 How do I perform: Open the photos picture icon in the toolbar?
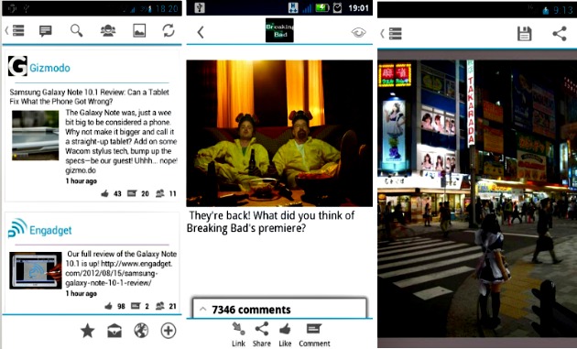click(139, 31)
